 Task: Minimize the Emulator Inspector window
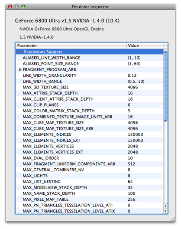16,7
